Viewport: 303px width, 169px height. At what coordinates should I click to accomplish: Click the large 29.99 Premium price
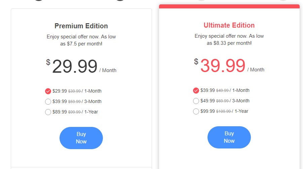pyautogui.click(x=75, y=66)
